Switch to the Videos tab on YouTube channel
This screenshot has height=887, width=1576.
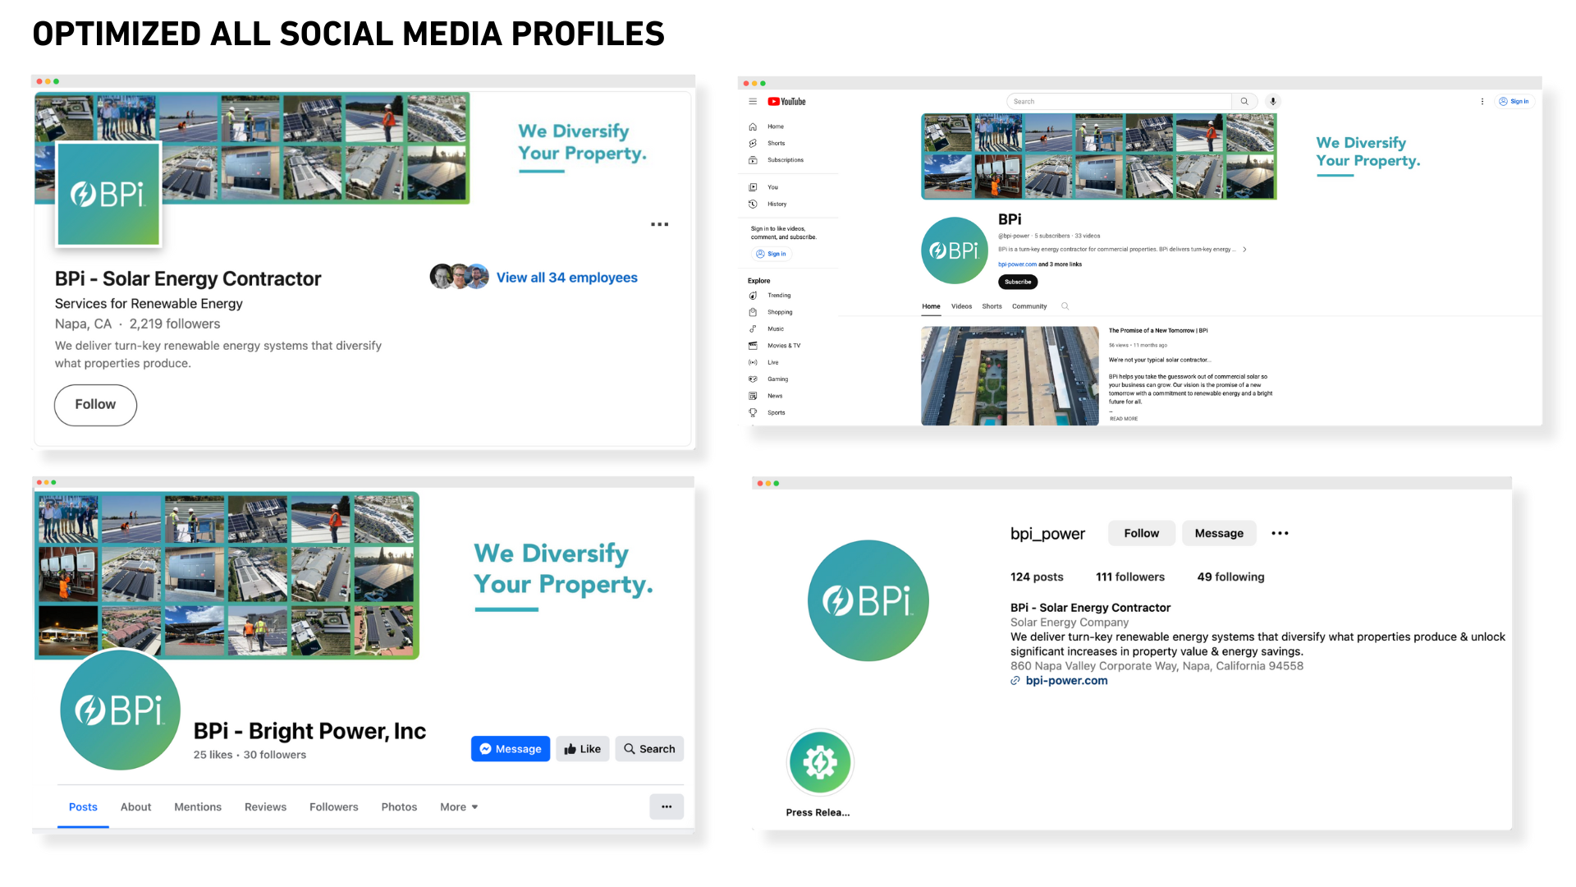pyautogui.click(x=961, y=306)
